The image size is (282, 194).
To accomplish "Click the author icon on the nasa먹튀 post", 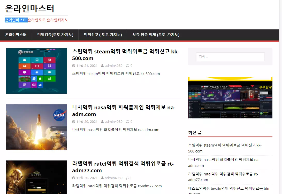I will [102, 122].
